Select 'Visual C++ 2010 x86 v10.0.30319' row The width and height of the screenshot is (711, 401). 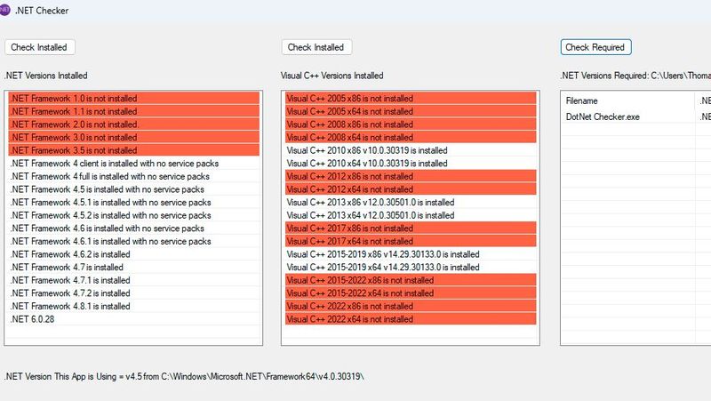[x=411, y=150]
